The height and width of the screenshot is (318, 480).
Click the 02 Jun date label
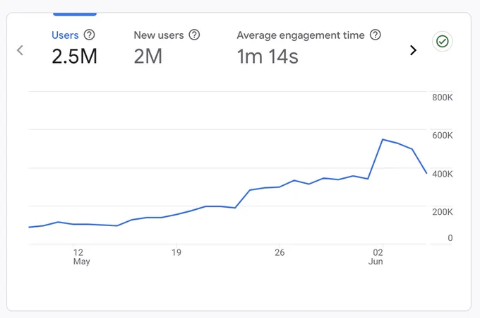[x=376, y=257]
